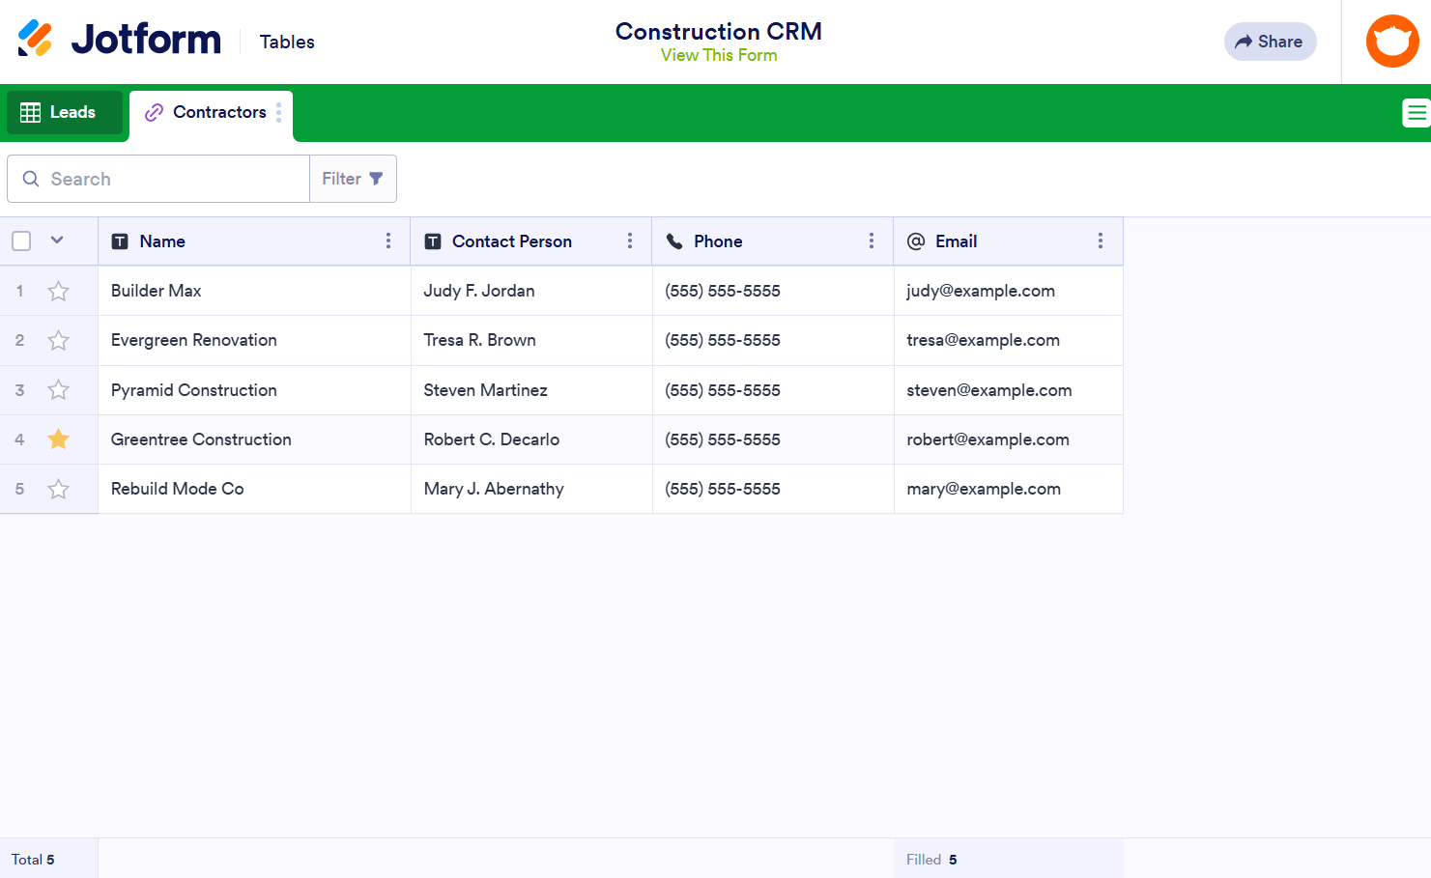
Task: Open Name column options menu
Action: [388, 241]
